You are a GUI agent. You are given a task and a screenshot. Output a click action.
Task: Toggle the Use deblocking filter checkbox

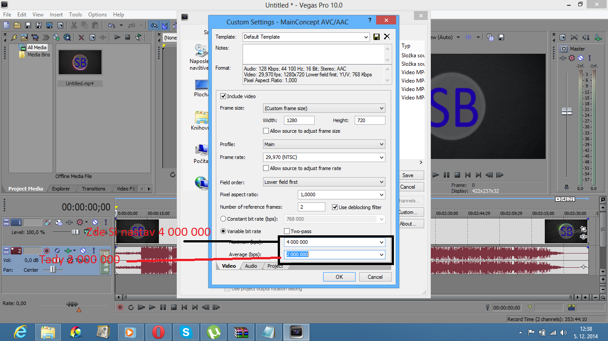point(335,207)
